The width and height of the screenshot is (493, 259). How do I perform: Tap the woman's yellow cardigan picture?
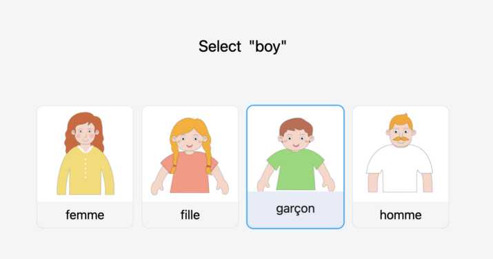(x=85, y=171)
